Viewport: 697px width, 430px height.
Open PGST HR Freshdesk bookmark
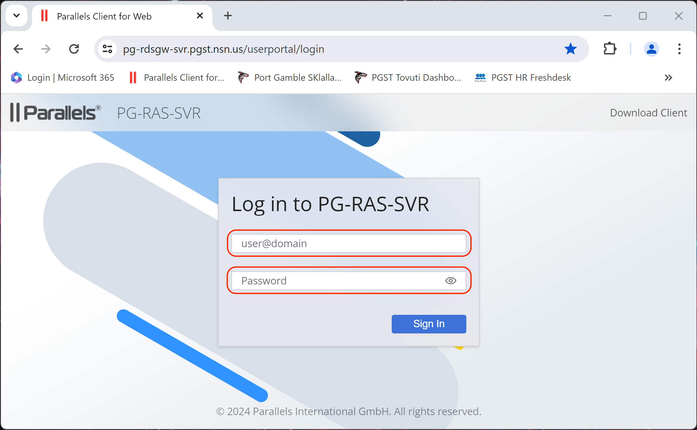[523, 78]
